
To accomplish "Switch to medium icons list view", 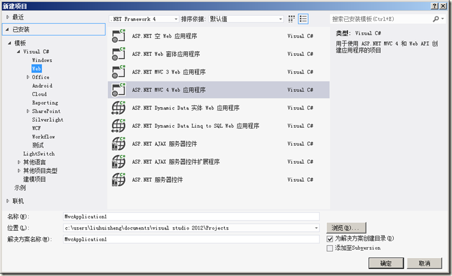I will (303, 19).
